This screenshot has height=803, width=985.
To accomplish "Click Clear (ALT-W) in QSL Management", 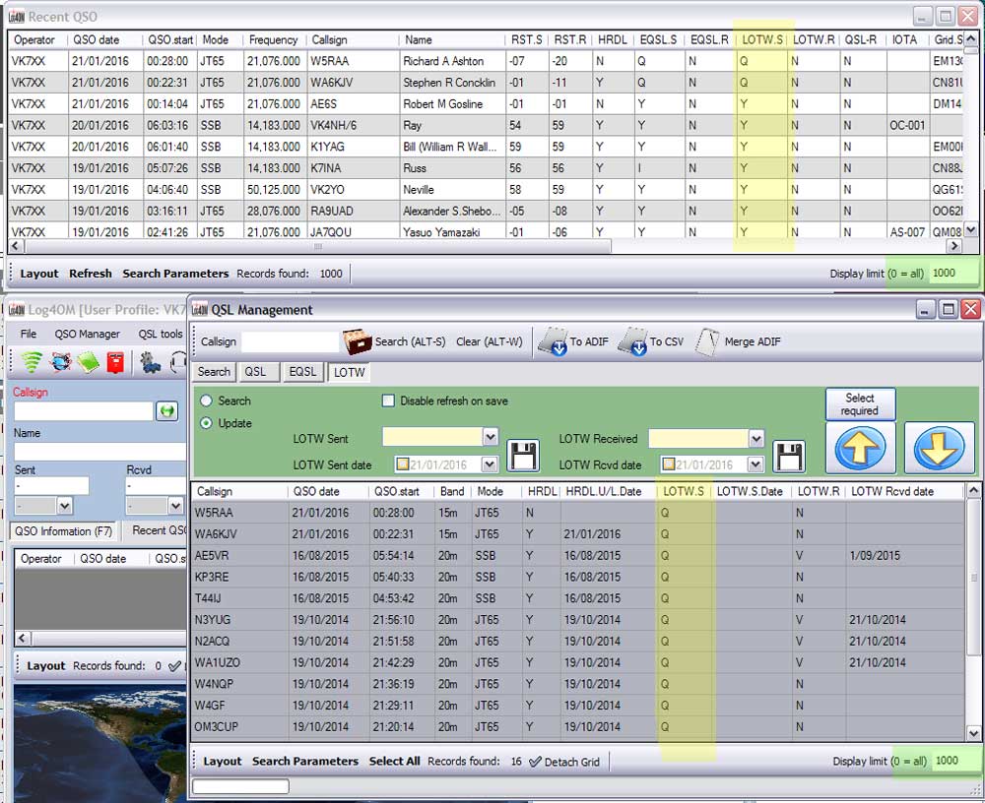I will pos(490,341).
